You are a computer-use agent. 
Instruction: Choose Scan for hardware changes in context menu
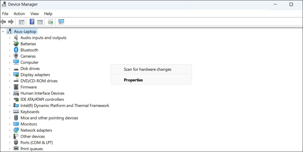148,69
